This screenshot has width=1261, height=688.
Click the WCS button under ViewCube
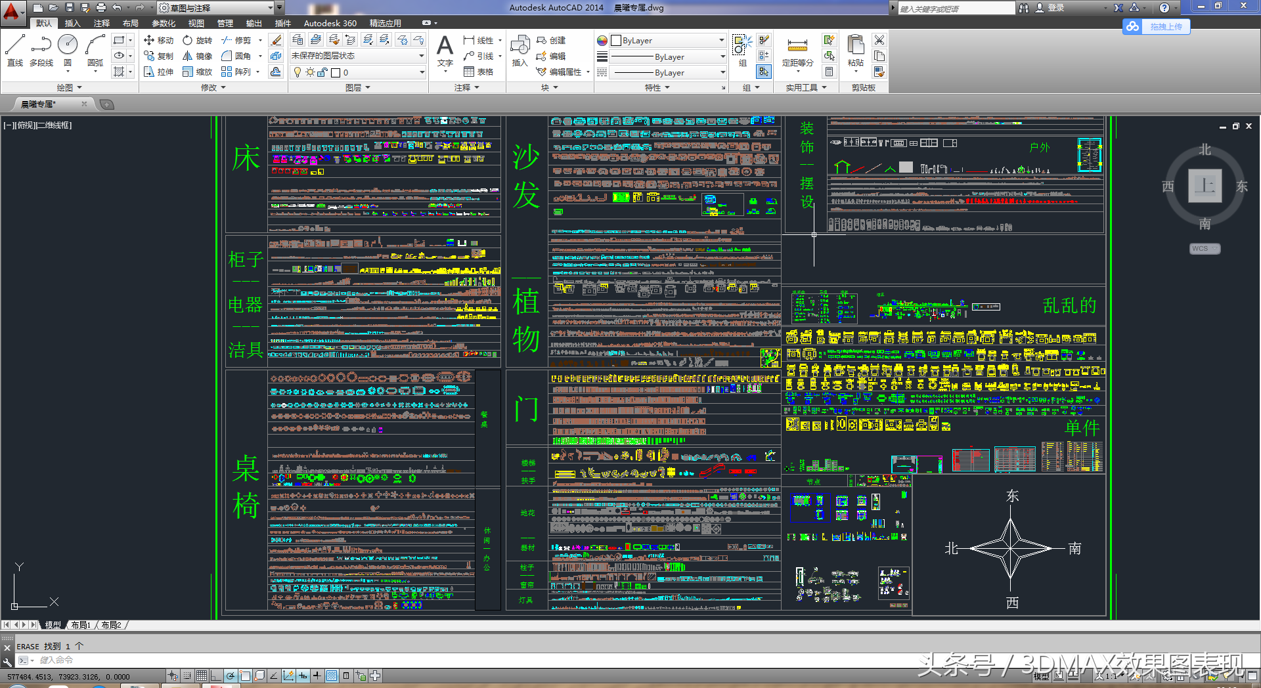click(1204, 249)
